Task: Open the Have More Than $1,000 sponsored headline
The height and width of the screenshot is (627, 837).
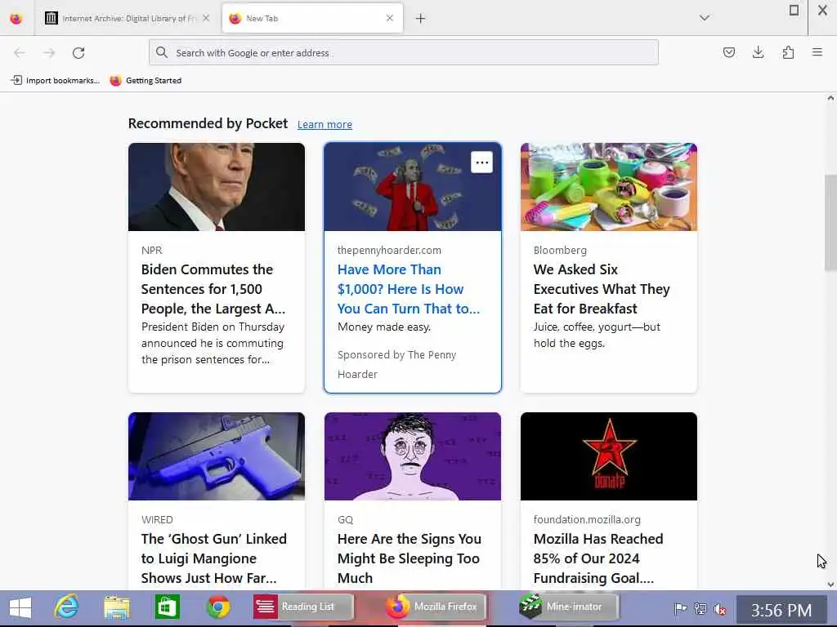Action: [x=409, y=289]
